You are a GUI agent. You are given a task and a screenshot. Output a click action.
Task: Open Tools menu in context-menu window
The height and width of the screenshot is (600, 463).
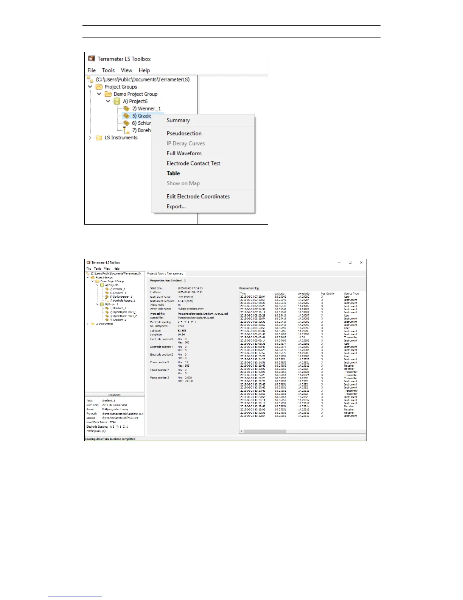(108, 70)
